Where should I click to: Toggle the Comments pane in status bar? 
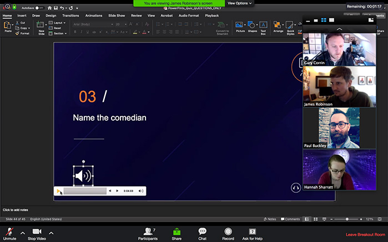coord(290,219)
